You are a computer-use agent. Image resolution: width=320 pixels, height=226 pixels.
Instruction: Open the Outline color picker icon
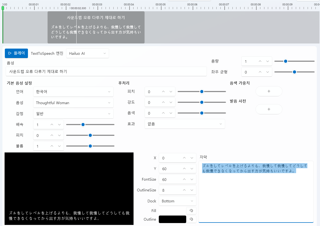[191, 219]
